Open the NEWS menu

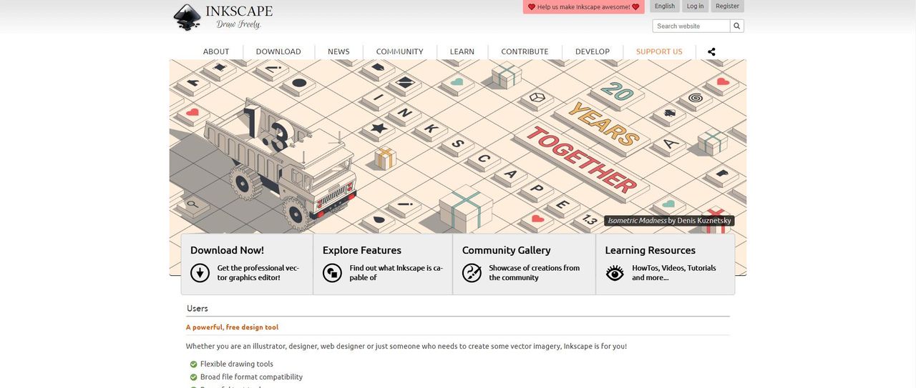coord(338,51)
